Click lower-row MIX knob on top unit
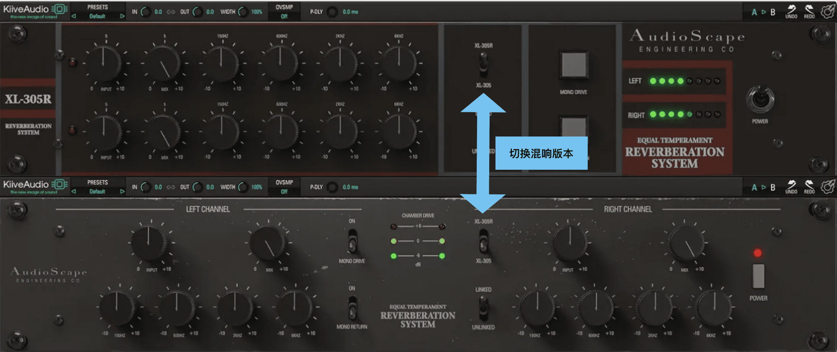 (x=163, y=131)
